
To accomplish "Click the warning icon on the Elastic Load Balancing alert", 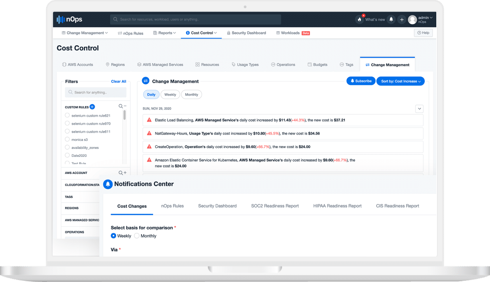I will tap(150, 120).
